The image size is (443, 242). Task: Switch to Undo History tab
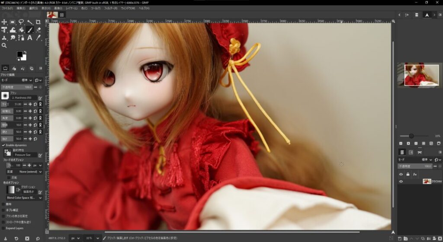pyautogui.click(x=22, y=68)
